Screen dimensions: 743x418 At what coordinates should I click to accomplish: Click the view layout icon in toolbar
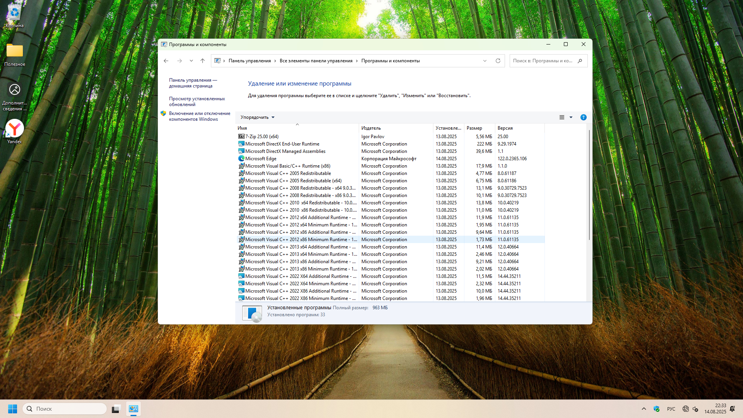(562, 117)
